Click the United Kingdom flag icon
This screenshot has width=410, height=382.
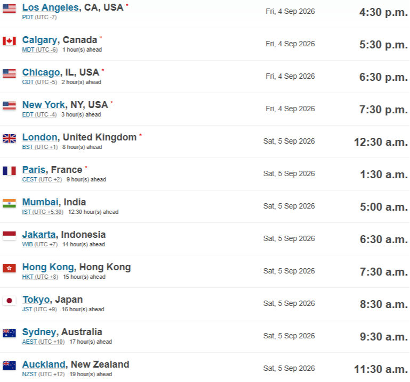9,138
